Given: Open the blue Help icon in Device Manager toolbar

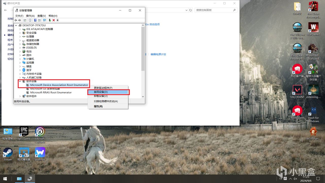Looking at the screenshot, I should [35, 20].
